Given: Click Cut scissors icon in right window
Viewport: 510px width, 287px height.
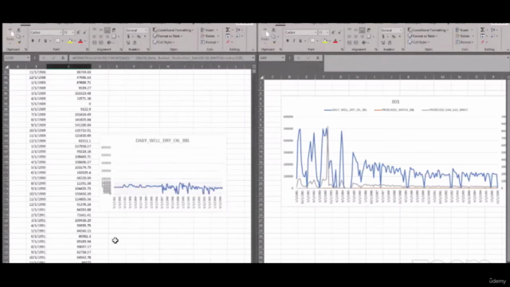Looking at the screenshot, I should click(x=273, y=29).
